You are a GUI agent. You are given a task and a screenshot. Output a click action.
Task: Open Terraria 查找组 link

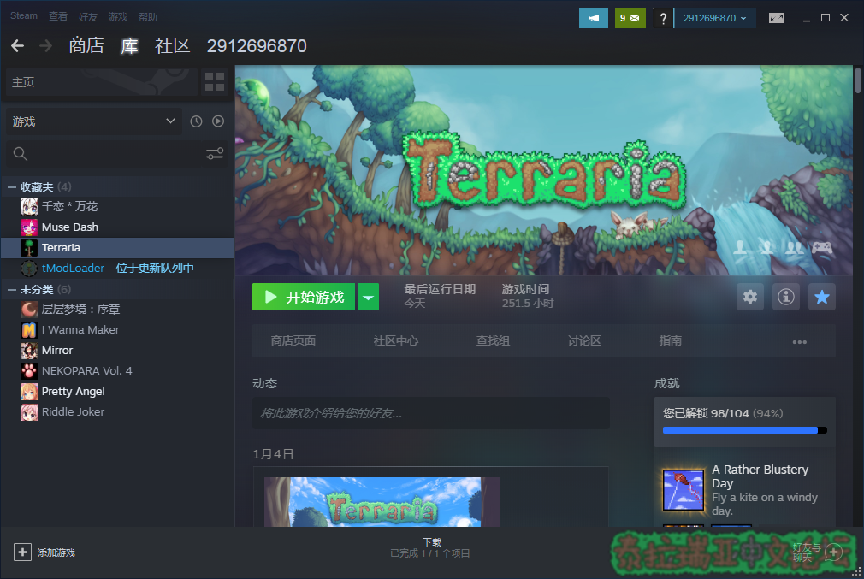click(x=493, y=341)
